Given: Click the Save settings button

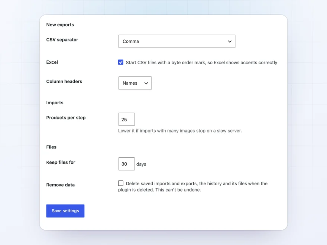Looking at the screenshot, I should pyautogui.click(x=65, y=211).
